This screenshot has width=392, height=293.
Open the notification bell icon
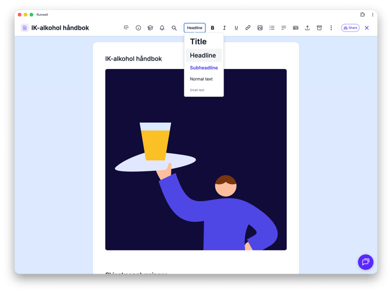[162, 27]
